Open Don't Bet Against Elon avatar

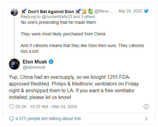click(x=14, y=12)
